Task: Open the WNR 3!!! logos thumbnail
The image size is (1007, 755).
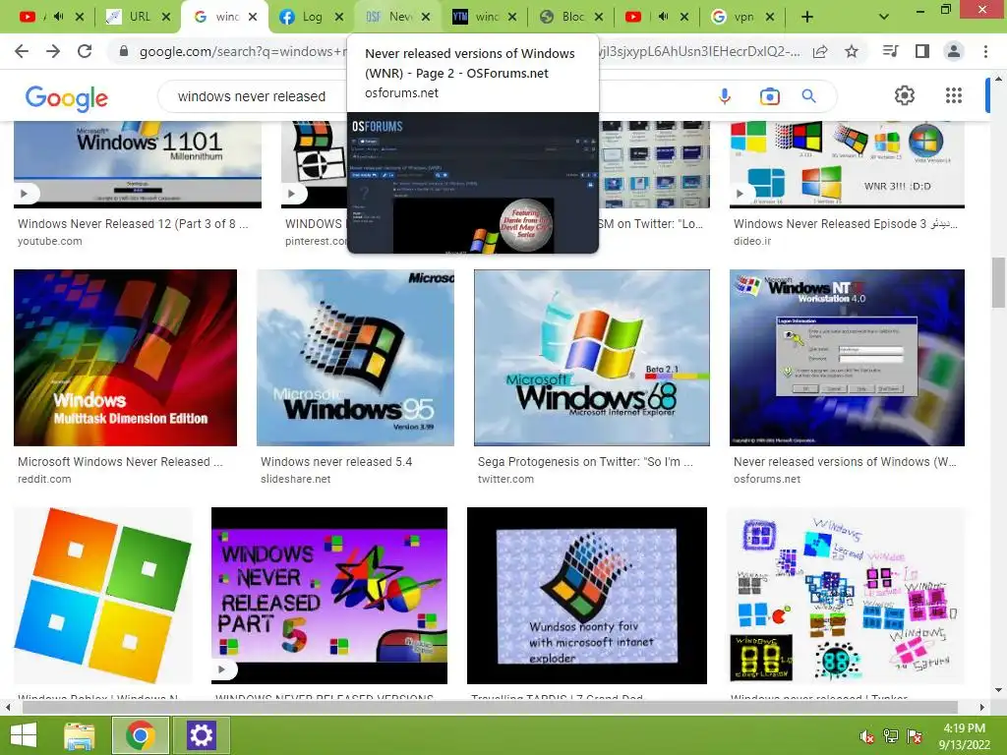Action: [847, 164]
